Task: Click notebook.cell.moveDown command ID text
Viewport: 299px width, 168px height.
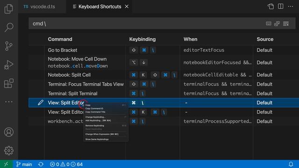Action: click(78, 66)
